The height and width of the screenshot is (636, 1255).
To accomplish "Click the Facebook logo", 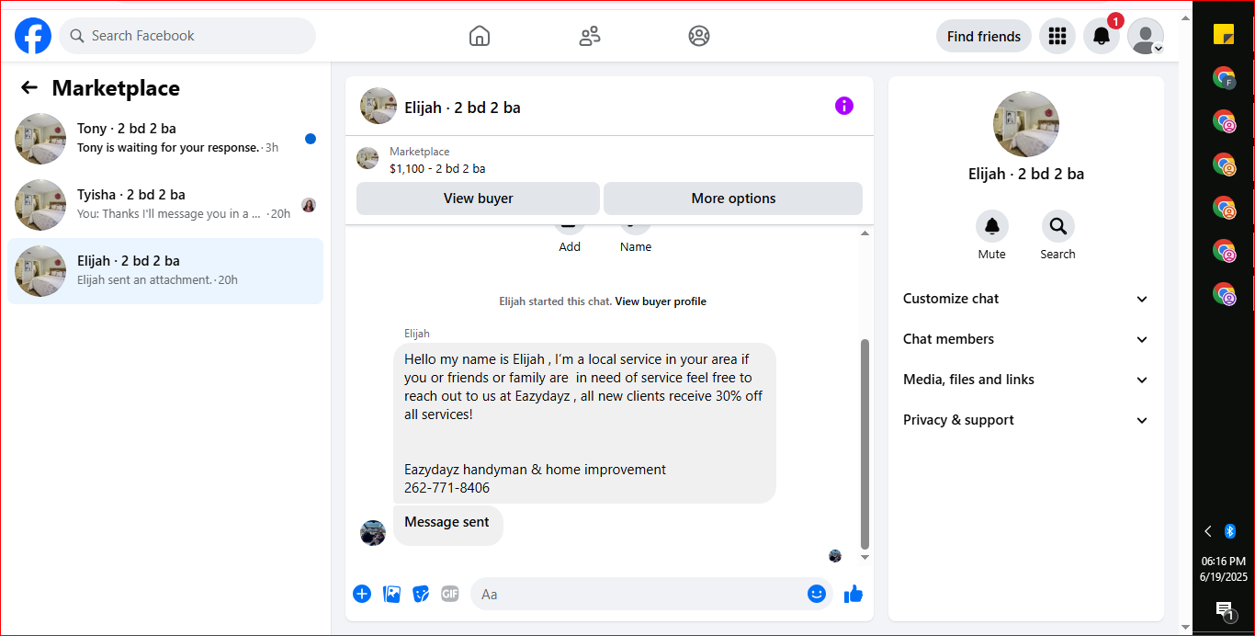I will (x=33, y=37).
